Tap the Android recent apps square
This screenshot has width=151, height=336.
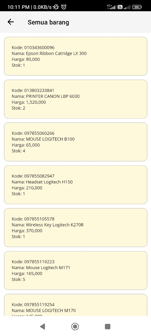107,326
